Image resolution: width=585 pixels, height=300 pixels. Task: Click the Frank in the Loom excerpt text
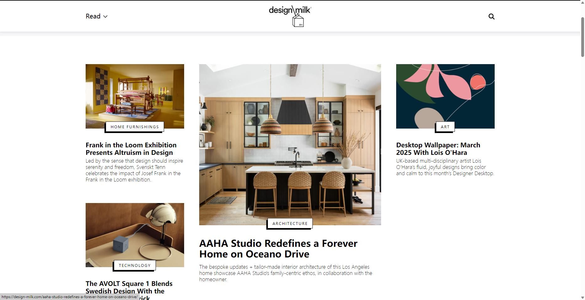pos(134,170)
